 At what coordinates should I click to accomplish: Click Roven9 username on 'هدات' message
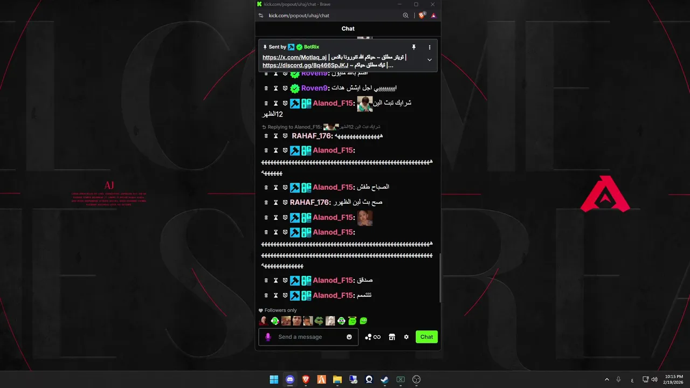(x=314, y=88)
